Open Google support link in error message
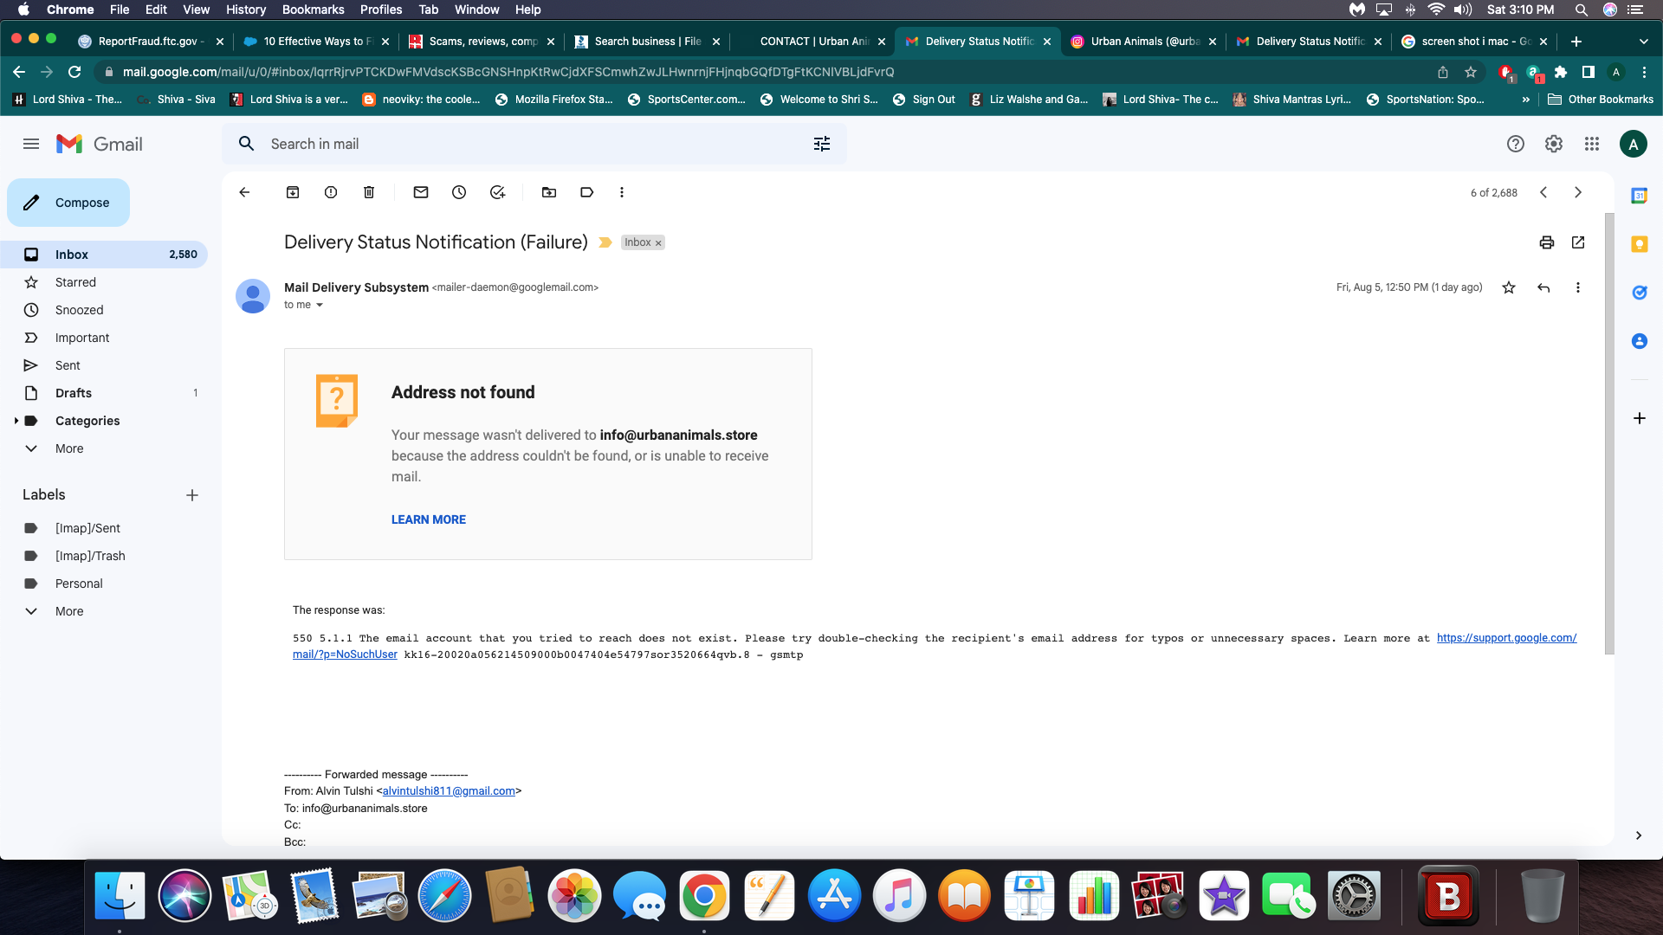The image size is (1663, 935). pyautogui.click(x=1505, y=638)
